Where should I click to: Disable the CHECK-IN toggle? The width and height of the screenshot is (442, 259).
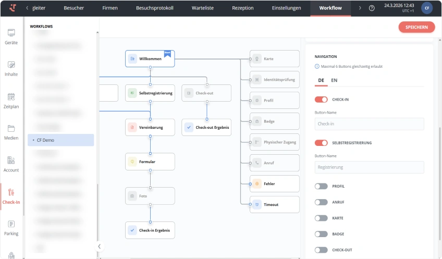(x=321, y=100)
